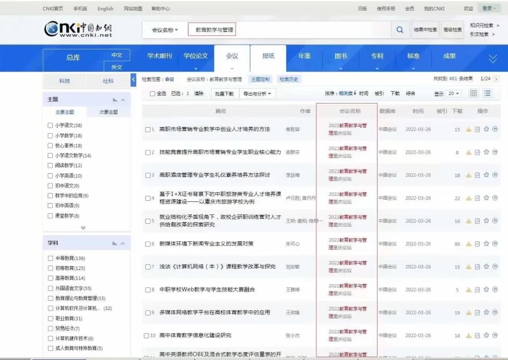
Task: Collapse the 主题 panel caret
Action: click(123, 100)
